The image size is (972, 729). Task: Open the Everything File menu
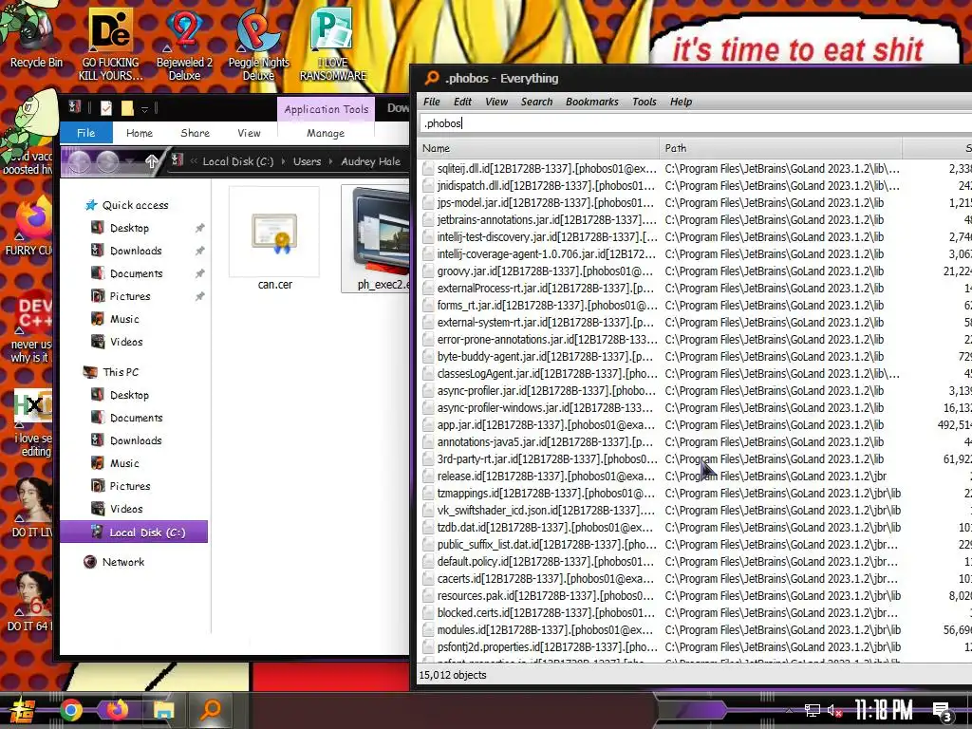pos(432,102)
